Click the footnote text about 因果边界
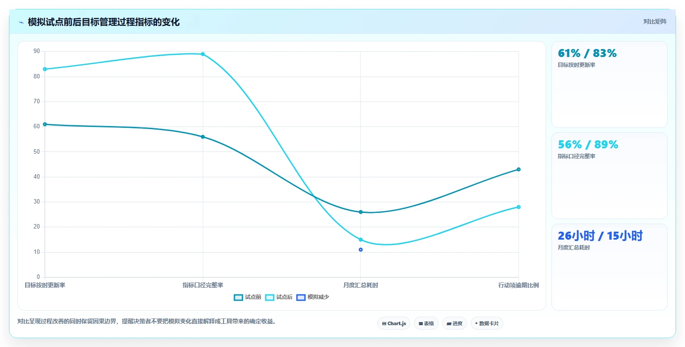The height and width of the screenshot is (347, 685). [146, 321]
